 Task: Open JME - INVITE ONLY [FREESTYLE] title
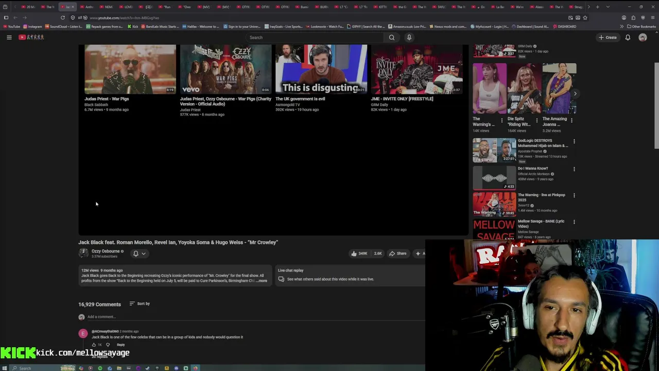(x=402, y=98)
